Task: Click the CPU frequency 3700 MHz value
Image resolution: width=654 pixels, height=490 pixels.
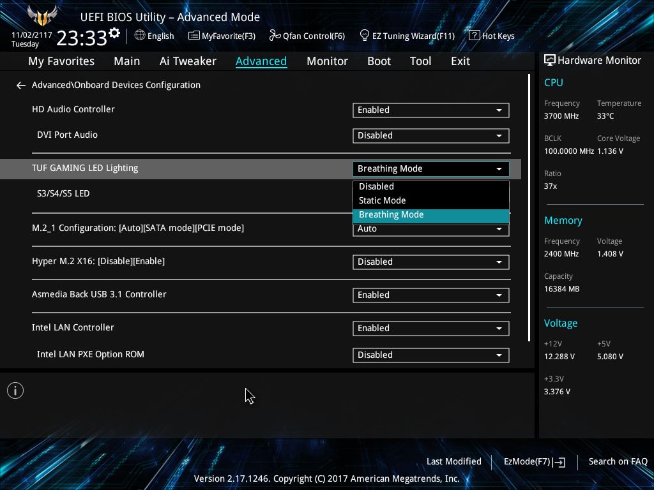Action: (561, 116)
